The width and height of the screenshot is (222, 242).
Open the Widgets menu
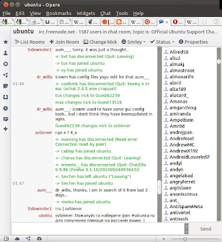pos(86,13)
